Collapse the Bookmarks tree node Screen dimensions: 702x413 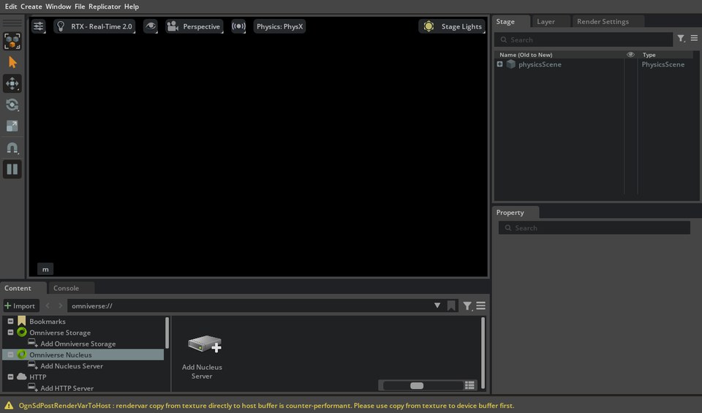(10, 322)
